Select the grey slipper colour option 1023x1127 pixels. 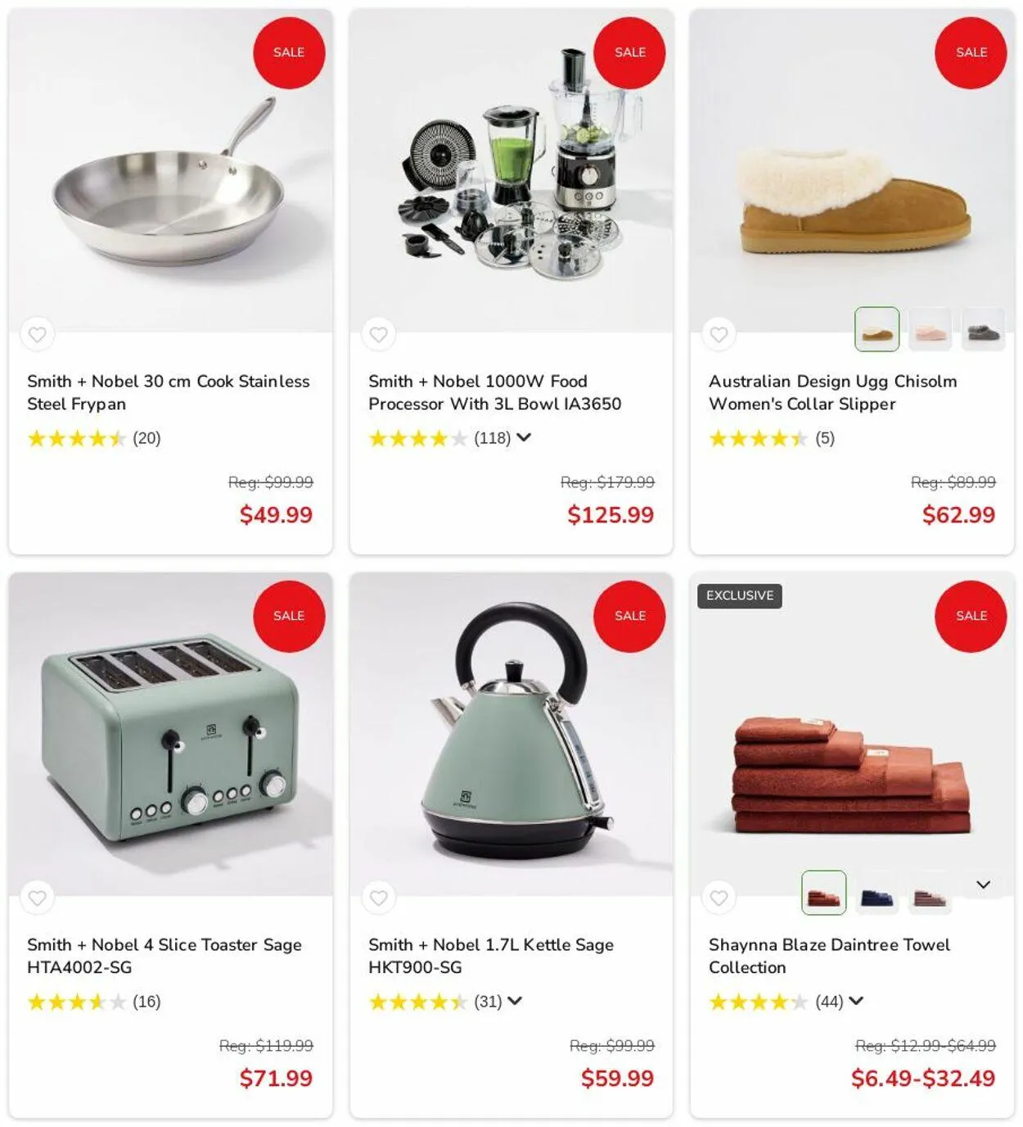983,329
